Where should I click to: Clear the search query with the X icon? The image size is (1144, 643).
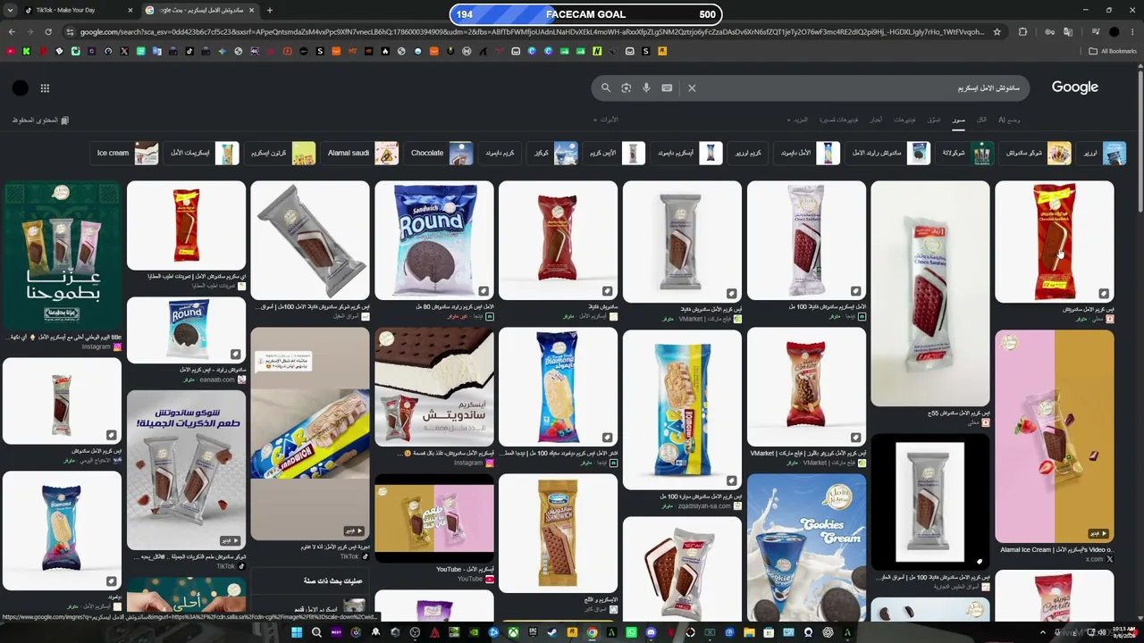pos(692,88)
